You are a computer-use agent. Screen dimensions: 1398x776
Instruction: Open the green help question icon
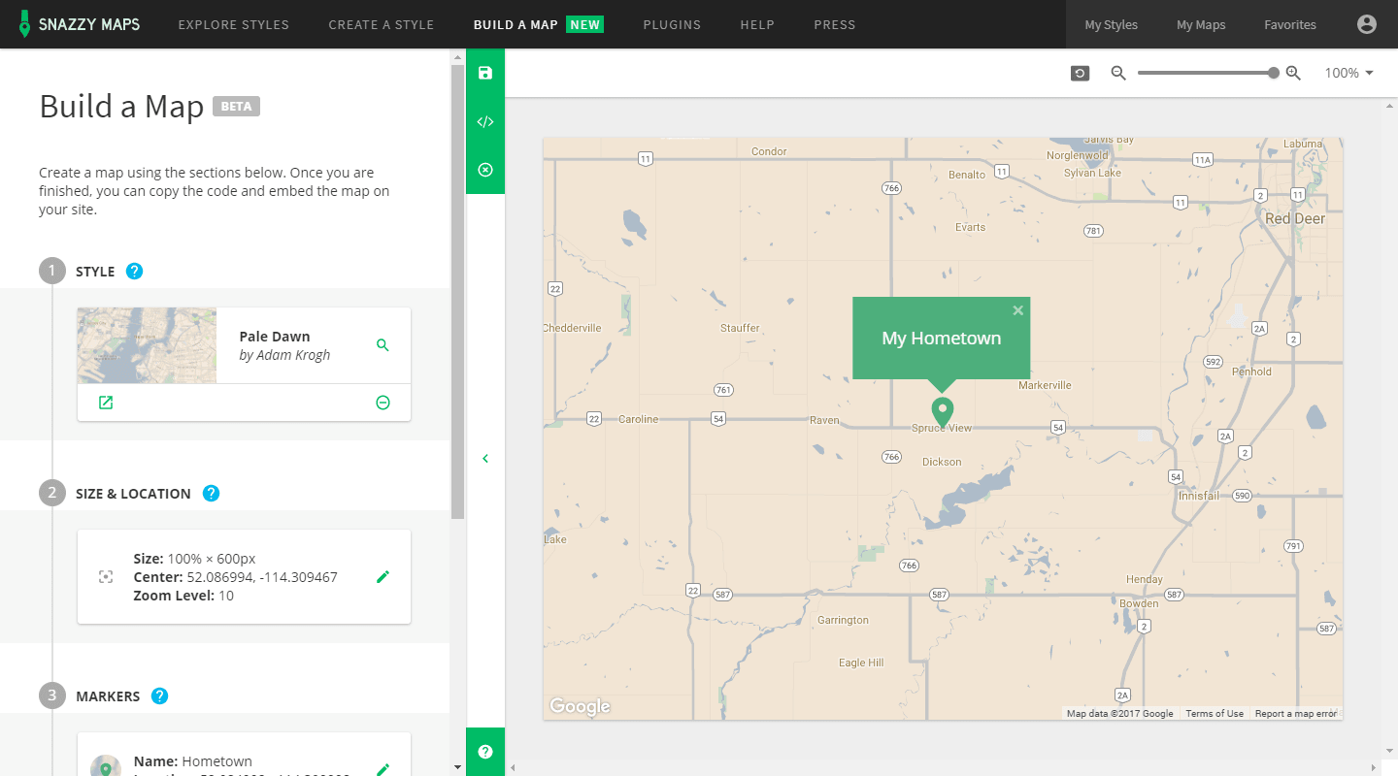(485, 752)
